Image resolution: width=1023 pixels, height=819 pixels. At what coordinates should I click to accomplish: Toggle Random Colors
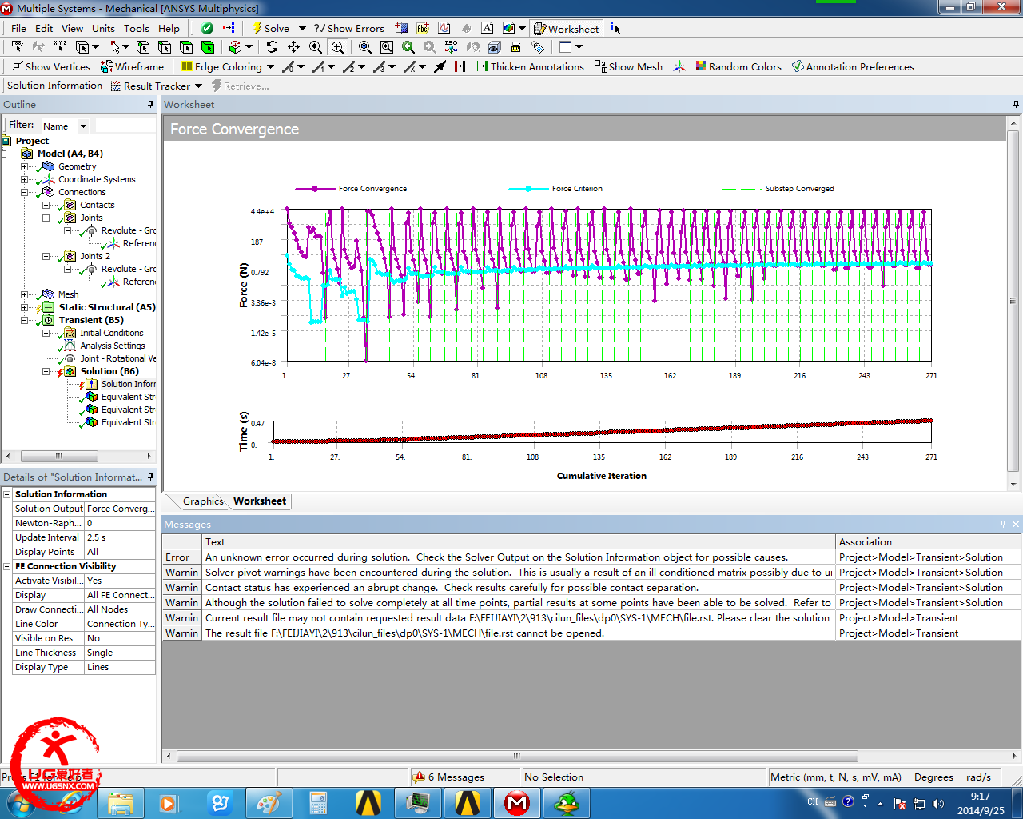click(x=738, y=66)
